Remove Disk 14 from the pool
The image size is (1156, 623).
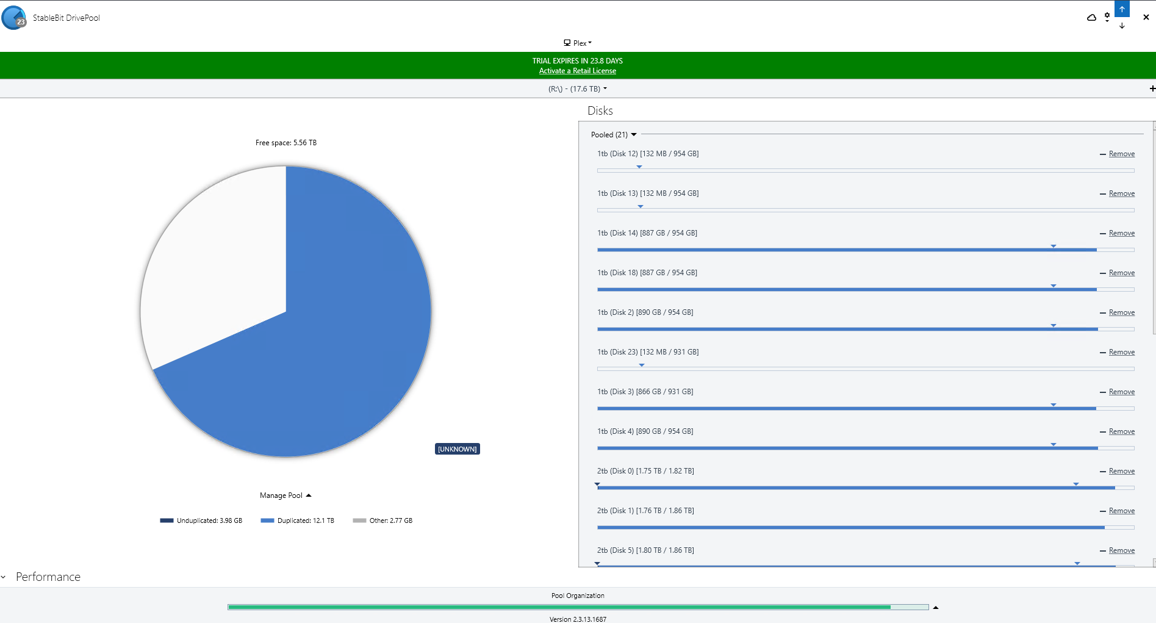point(1121,233)
